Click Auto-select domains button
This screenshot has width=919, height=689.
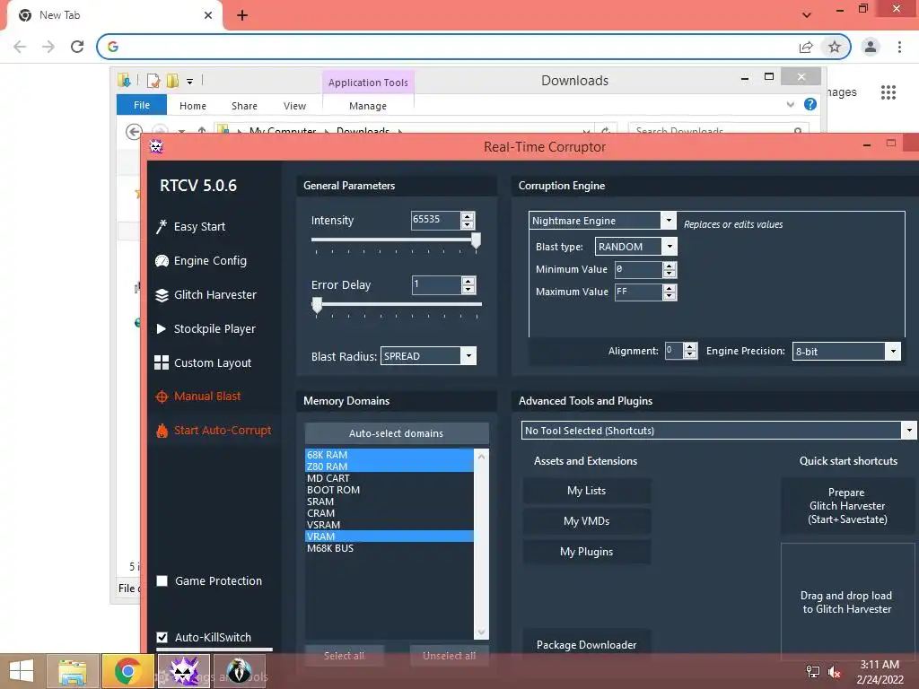[397, 433]
